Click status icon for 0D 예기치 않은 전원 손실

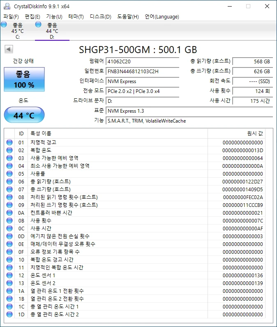click(x=9, y=236)
